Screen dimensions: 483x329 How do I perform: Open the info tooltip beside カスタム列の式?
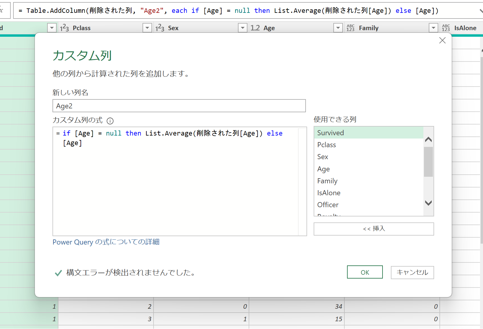[110, 121]
